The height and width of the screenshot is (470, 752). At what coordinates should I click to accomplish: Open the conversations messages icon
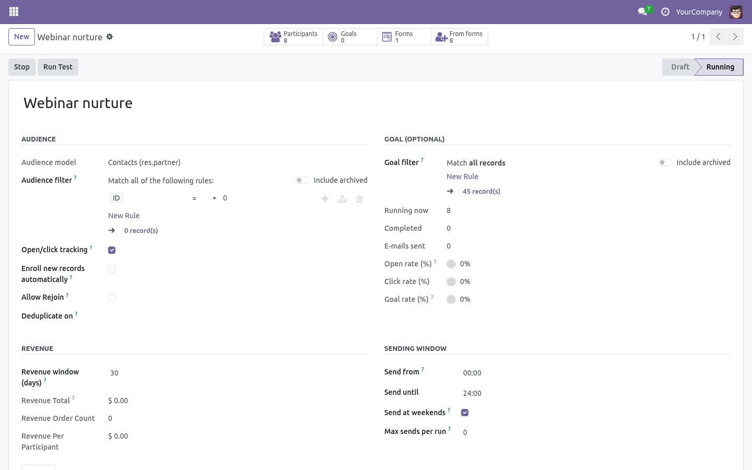click(642, 11)
